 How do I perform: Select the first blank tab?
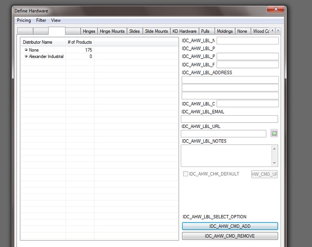pos(25,31)
